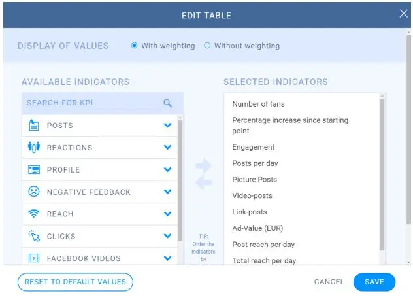Expand the Posts indicator group chevron
Viewport: 413px width, 304px height.
[168, 126]
